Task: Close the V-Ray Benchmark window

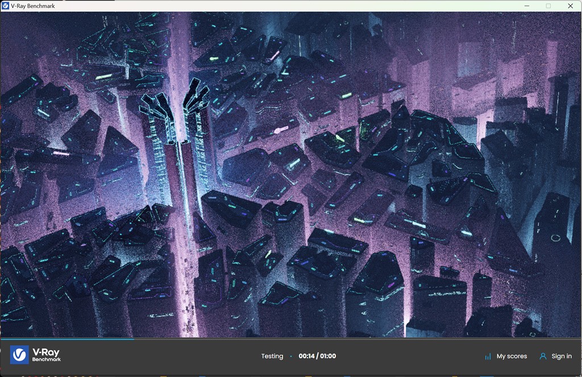Action: [571, 6]
